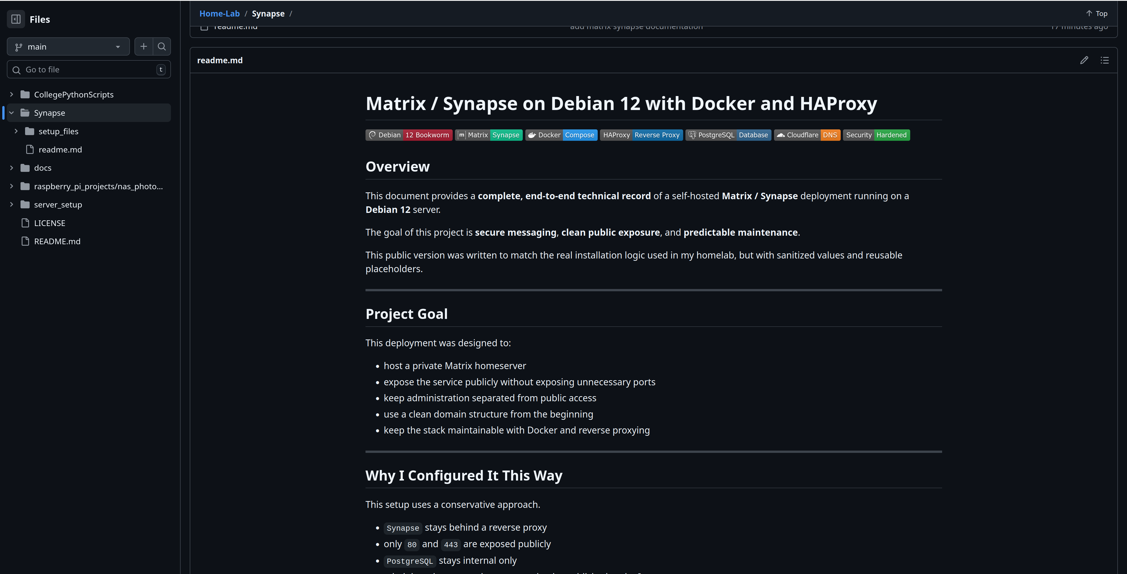
Task: Jump to Top of page
Action: [1097, 14]
